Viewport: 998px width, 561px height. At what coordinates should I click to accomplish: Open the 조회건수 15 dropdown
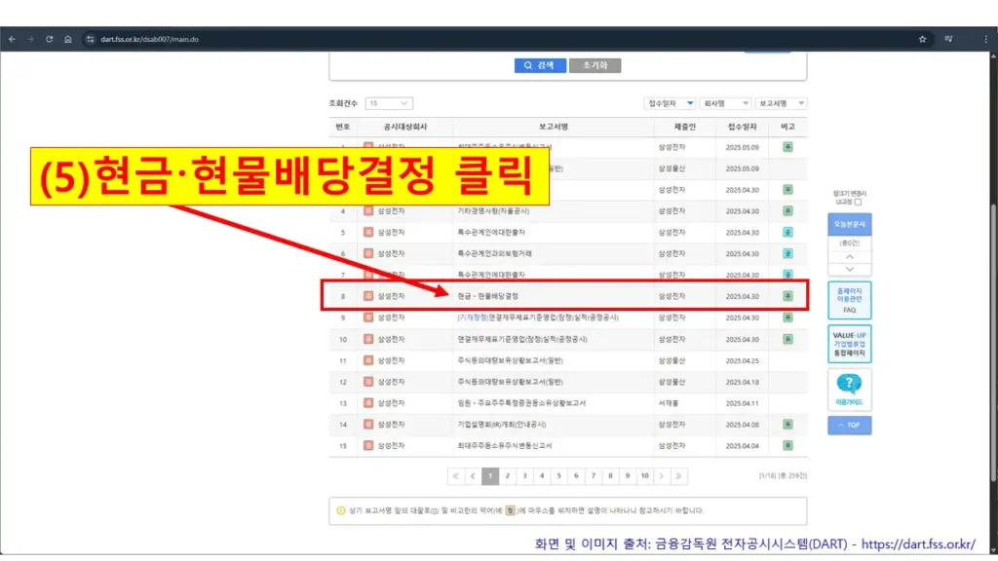[x=389, y=103]
